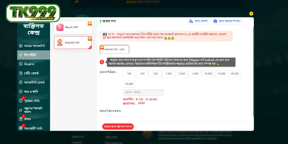Open the Mission sidebar item
The image size is (288, 144).
33,119
